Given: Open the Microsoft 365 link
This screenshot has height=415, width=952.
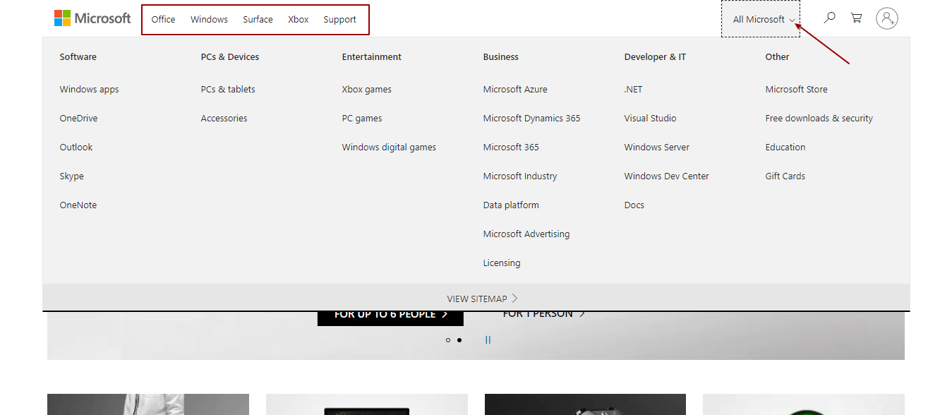Looking at the screenshot, I should click(511, 147).
